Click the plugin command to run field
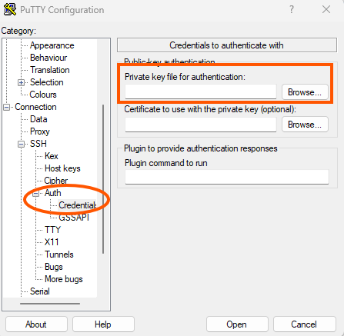 (x=227, y=177)
